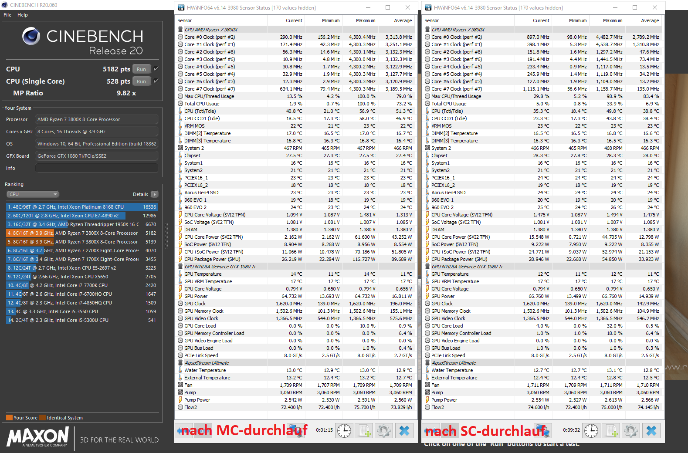Image resolution: width=688 pixels, height=453 pixels.
Task: Select the GPU Memory Controller Load row, right HWiNFO
Action: pyautogui.click(x=542, y=333)
